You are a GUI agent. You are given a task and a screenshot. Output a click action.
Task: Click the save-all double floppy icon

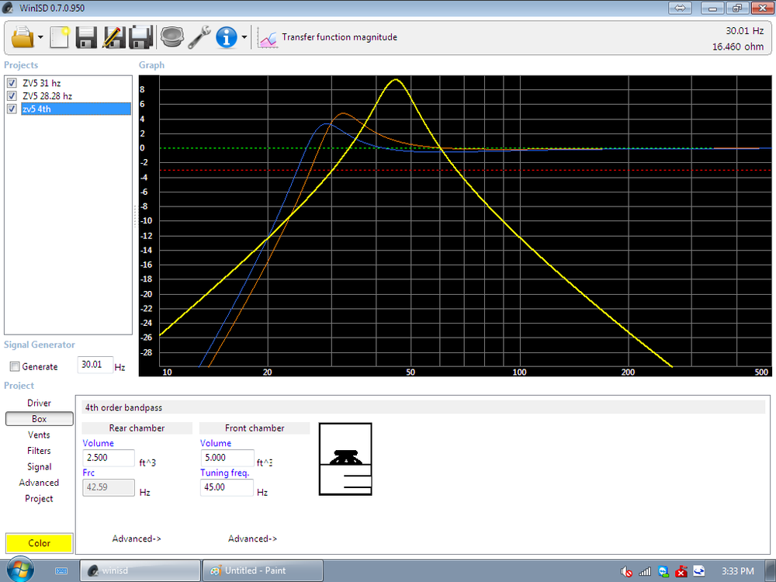[x=140, y=37]
